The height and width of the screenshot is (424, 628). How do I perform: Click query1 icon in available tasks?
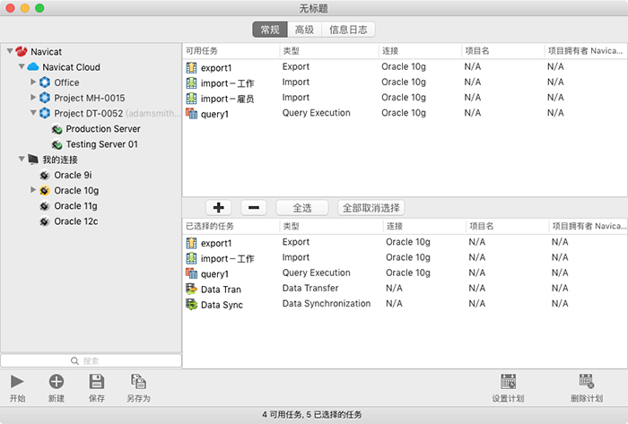(x=191, y=114)
